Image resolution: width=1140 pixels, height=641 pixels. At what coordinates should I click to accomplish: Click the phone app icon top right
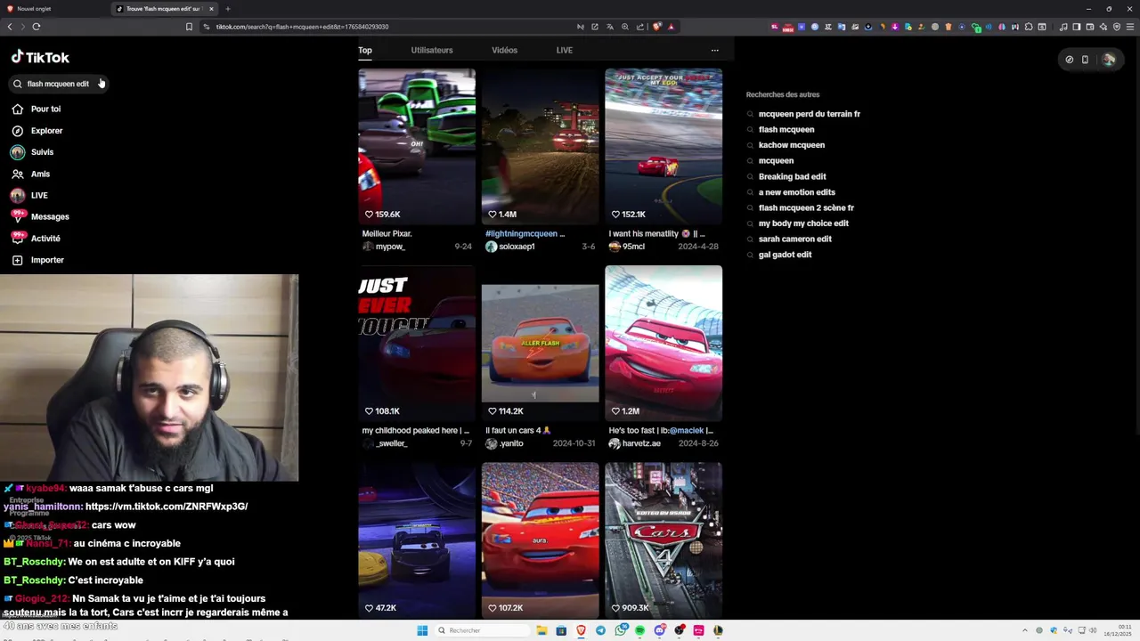[x=1085, y=60]
